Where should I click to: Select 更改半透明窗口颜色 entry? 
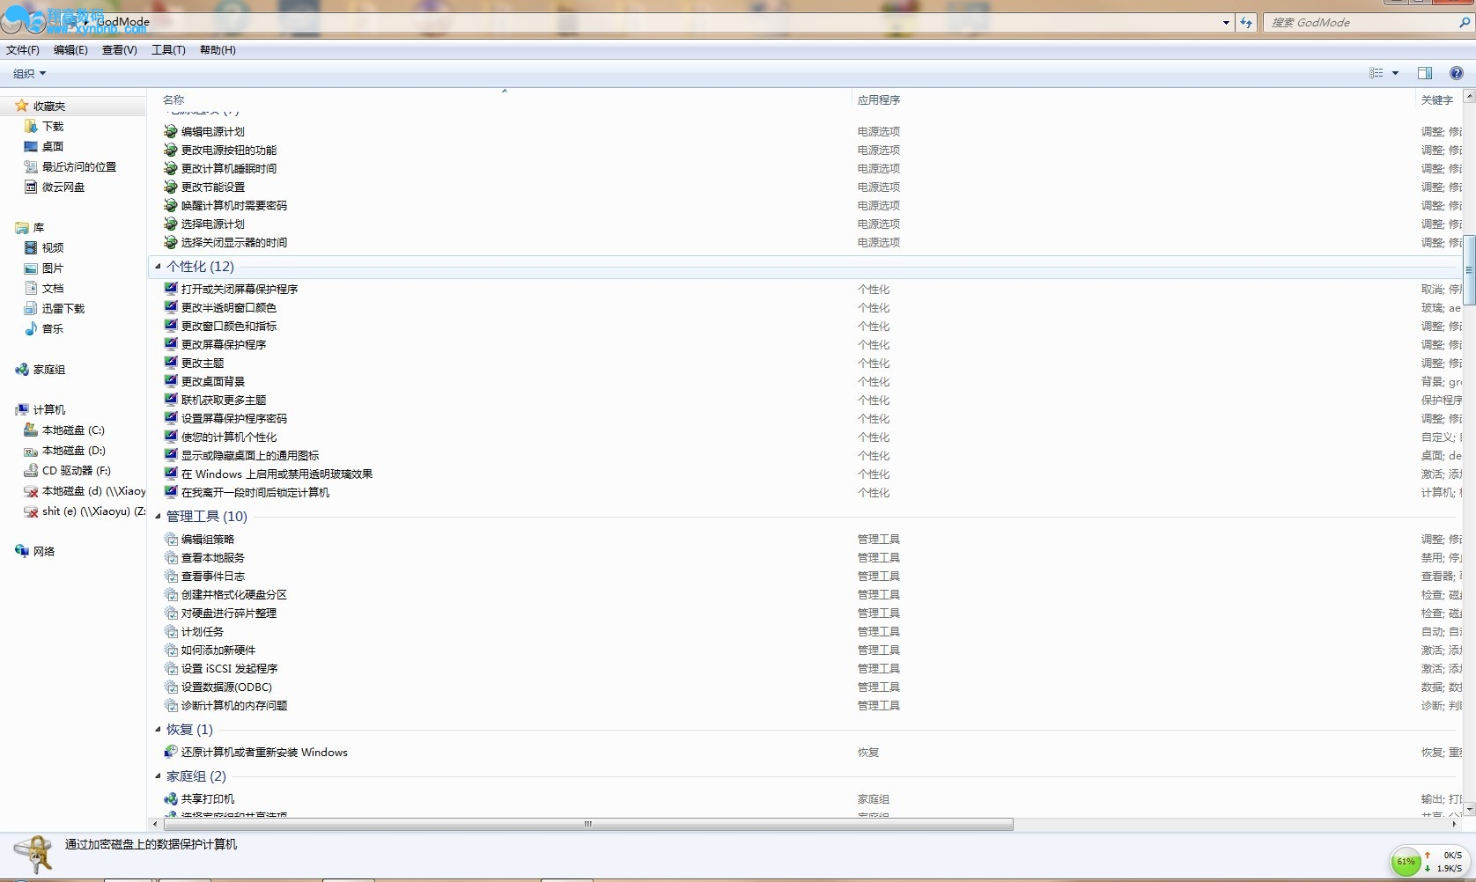[x=229, y=307]
